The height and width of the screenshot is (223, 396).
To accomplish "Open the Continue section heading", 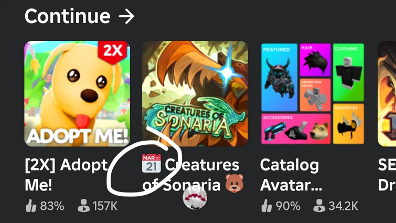I will 68,16.
